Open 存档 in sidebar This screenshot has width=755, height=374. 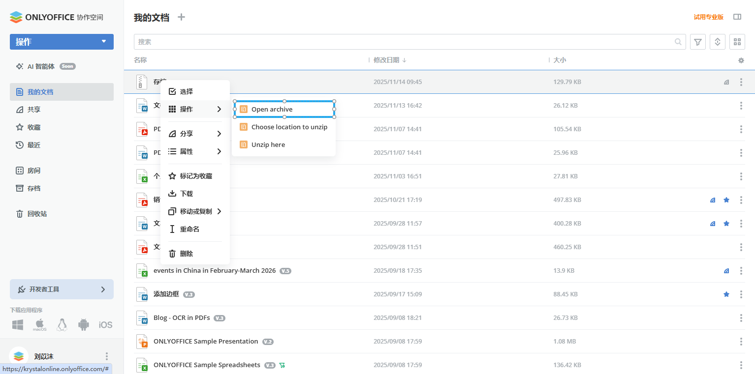pos(62,188)
